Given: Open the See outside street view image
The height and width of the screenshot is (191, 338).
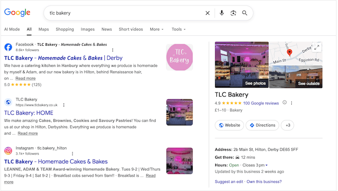Looking at the screenshot, I should (296, 77).
